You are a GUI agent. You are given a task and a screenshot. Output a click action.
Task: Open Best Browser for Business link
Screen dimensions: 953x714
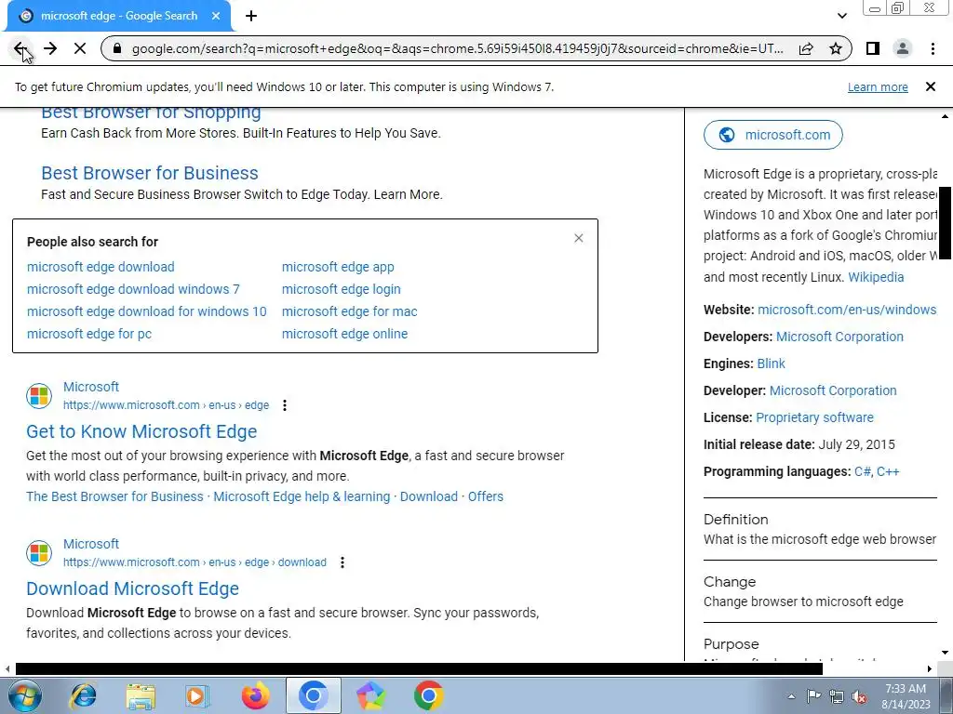150,173
